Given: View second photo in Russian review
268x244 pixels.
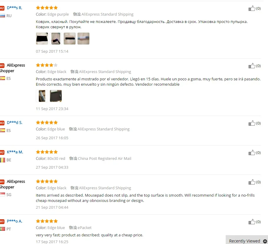Looking at the screenshot, I should (x=56, y=39).
